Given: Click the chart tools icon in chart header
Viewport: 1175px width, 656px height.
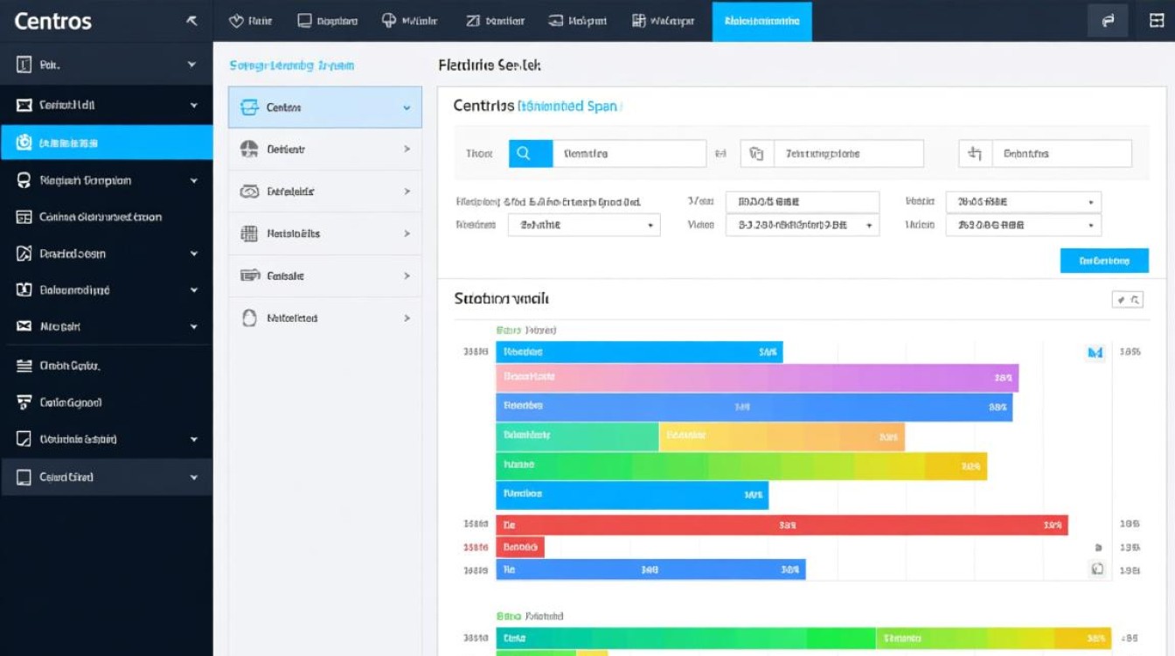Looking at the screenshot, I should point(1127,300).
